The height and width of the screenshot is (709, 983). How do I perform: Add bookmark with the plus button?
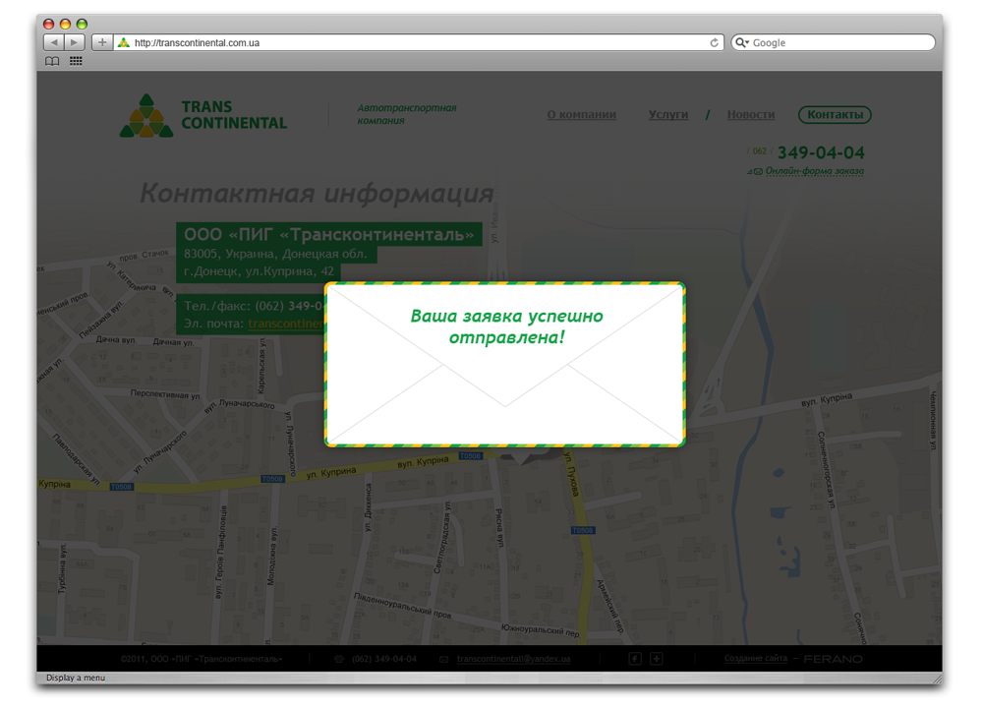point(102,42)
